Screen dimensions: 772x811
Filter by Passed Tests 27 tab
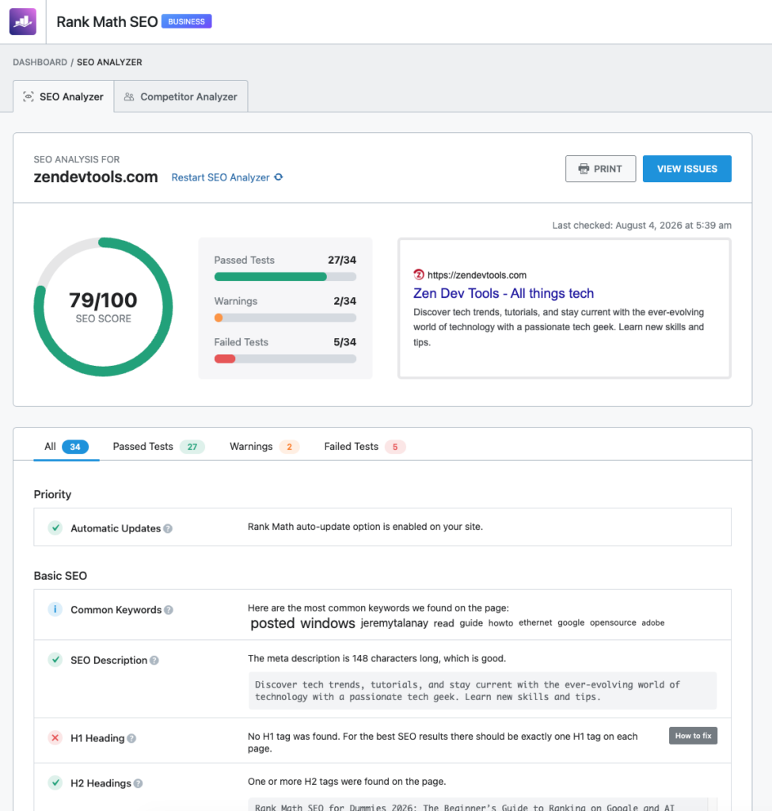158,447
